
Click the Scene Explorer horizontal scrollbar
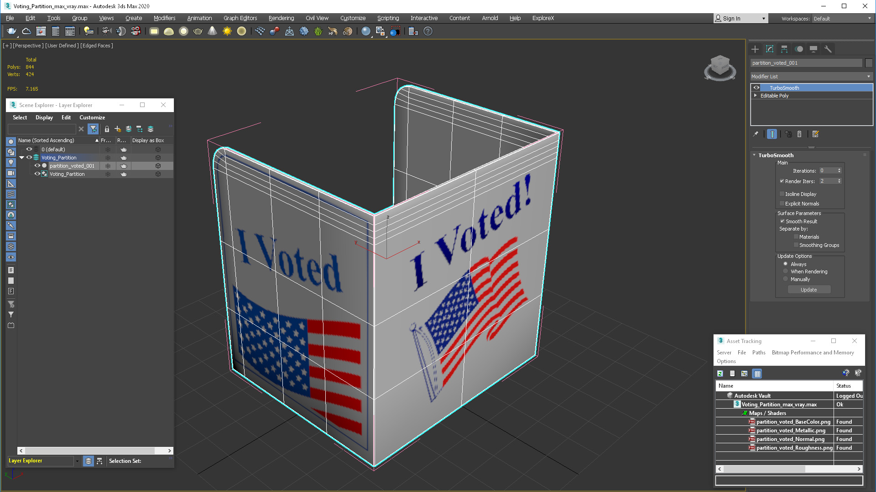pyautogui.click(x=95, y=451)
